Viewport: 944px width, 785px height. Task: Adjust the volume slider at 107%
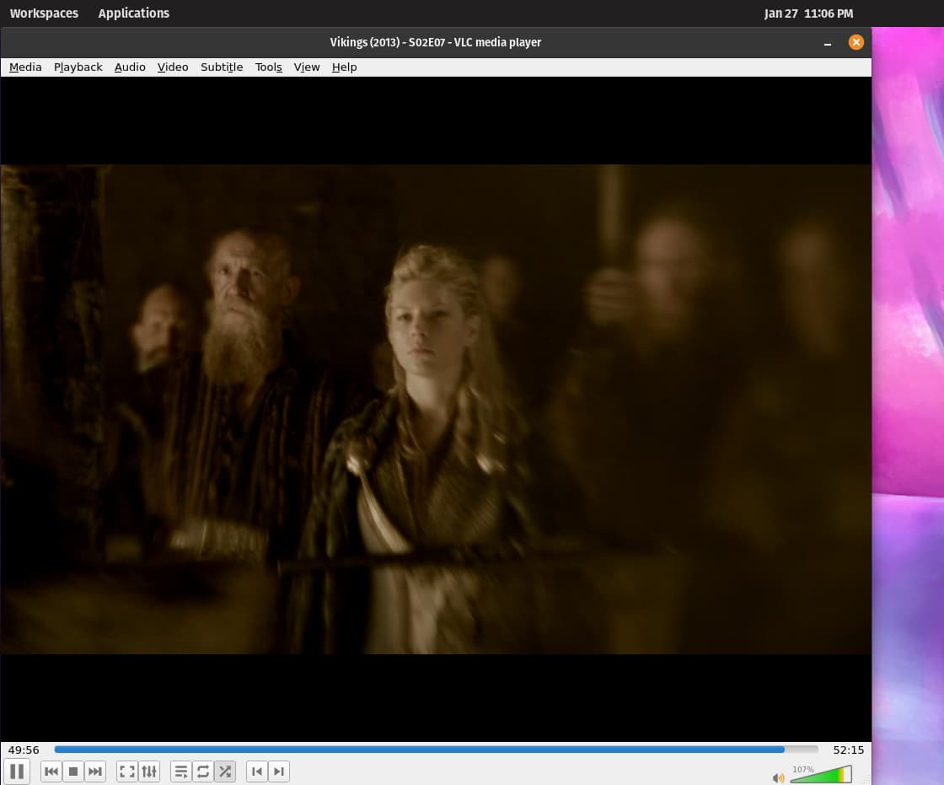click(820, 774)
